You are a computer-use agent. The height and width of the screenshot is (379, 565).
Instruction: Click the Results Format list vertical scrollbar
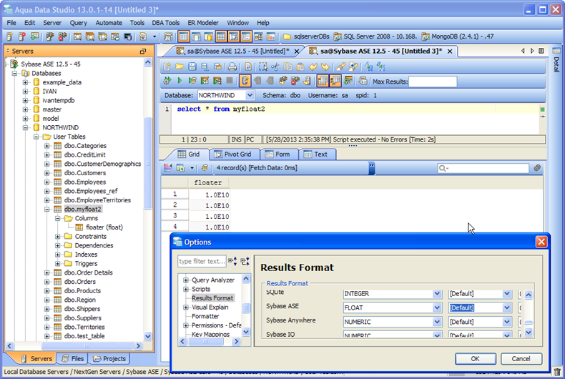[529, 313]
